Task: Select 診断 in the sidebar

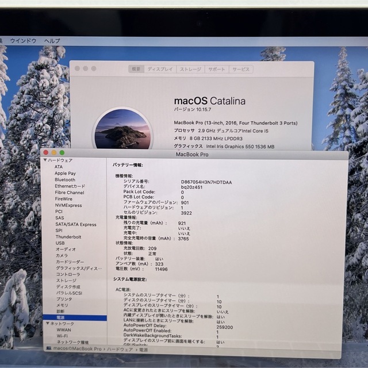Action: (x=60, y=311)
